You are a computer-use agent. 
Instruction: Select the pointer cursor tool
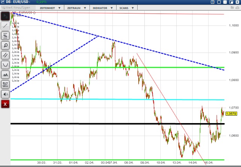[x=5, y=16]
